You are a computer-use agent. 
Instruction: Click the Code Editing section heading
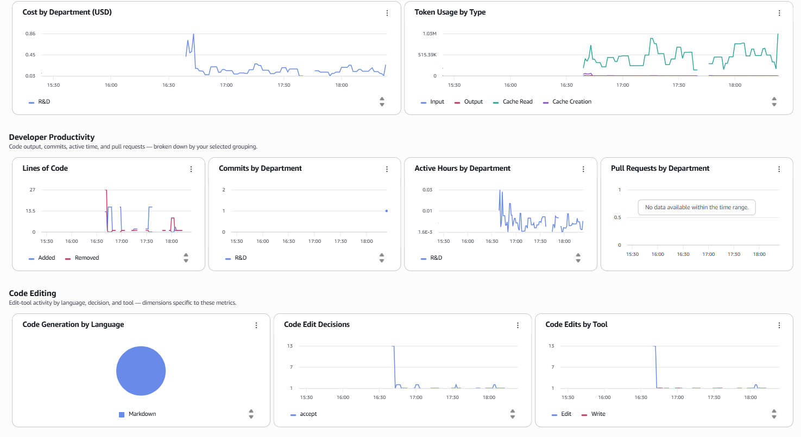[33, 293]
